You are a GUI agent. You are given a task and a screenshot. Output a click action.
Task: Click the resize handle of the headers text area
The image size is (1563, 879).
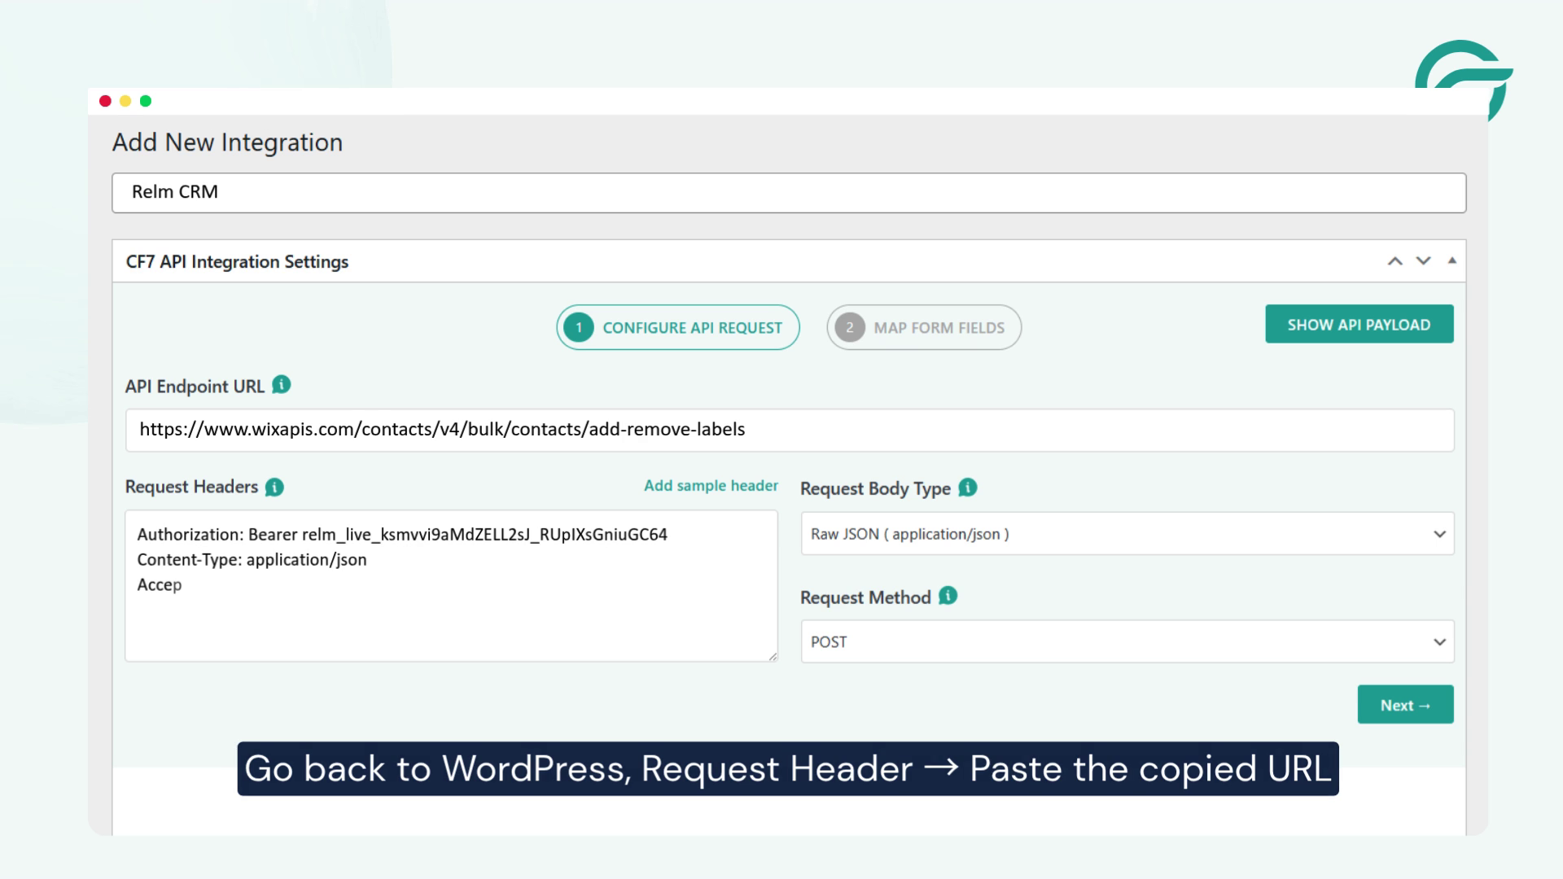tap(772, 656)
